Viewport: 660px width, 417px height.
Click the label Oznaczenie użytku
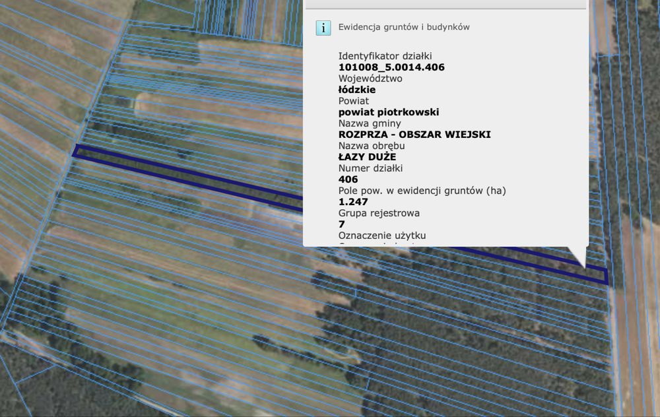click(x=382, y=235)
